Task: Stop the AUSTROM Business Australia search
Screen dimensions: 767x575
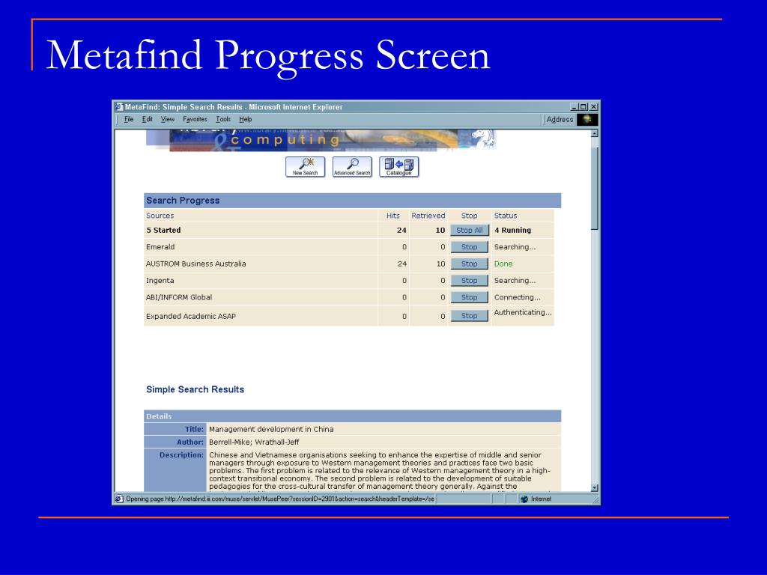Action: coord(469,264)
